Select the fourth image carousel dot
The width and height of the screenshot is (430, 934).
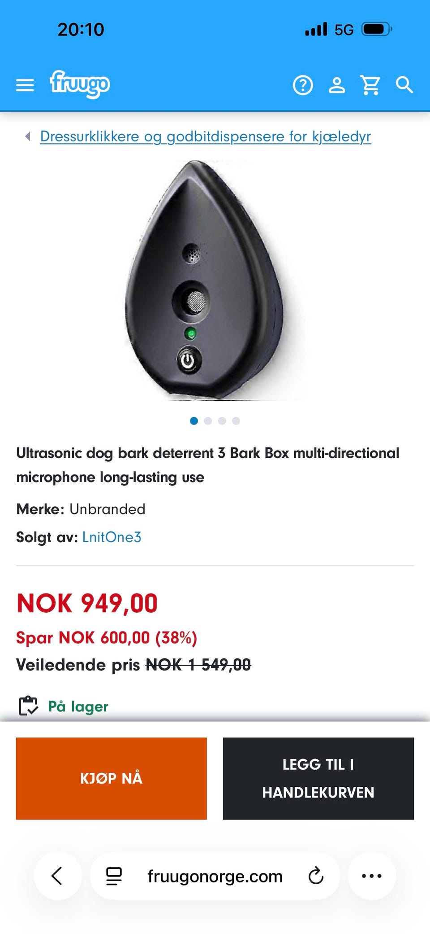(236, 421)
